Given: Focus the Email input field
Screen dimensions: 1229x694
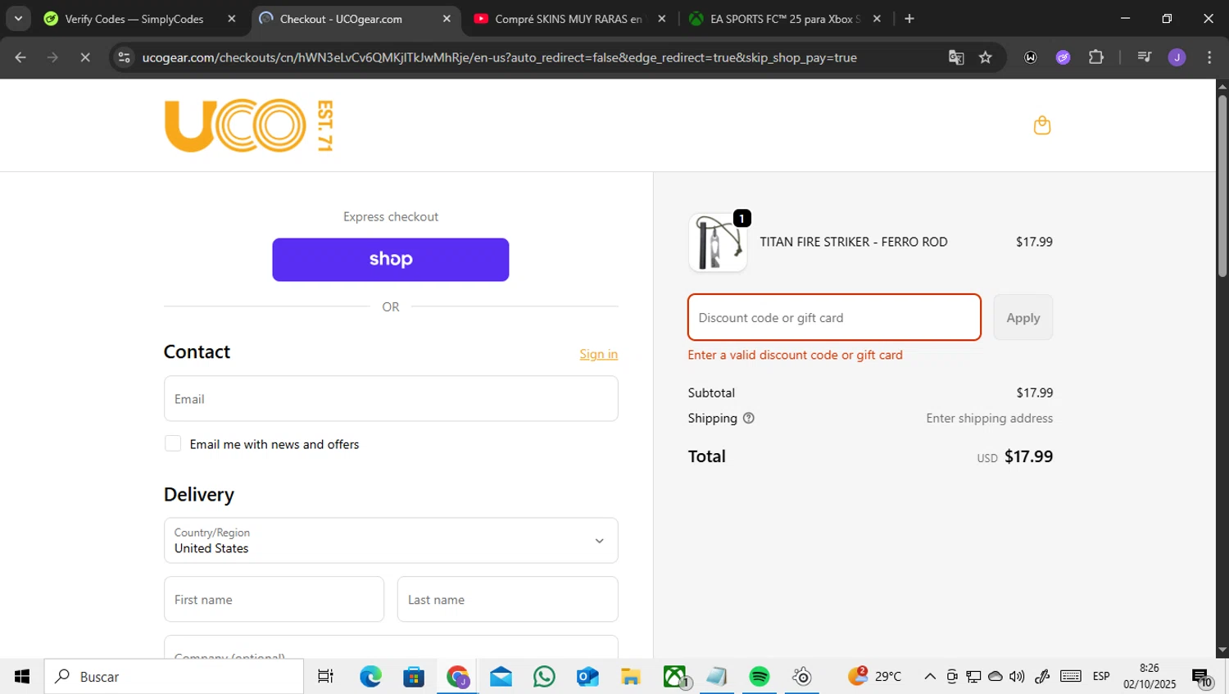Looking at the screenshot, I should 391,398.
